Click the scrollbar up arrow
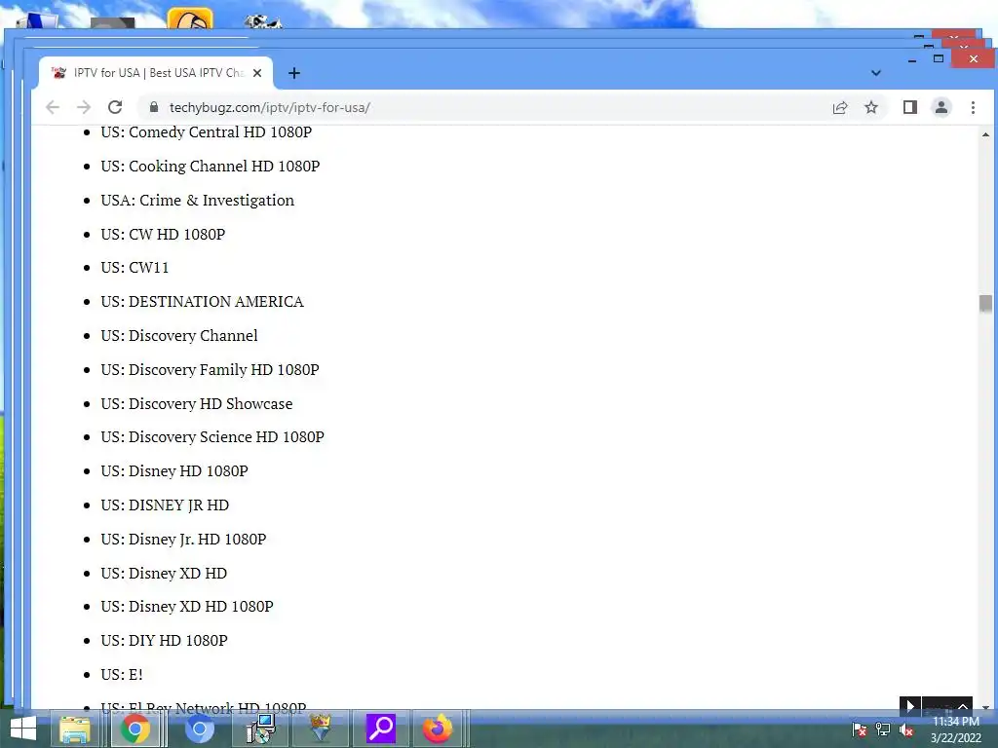 coord(985,134)
